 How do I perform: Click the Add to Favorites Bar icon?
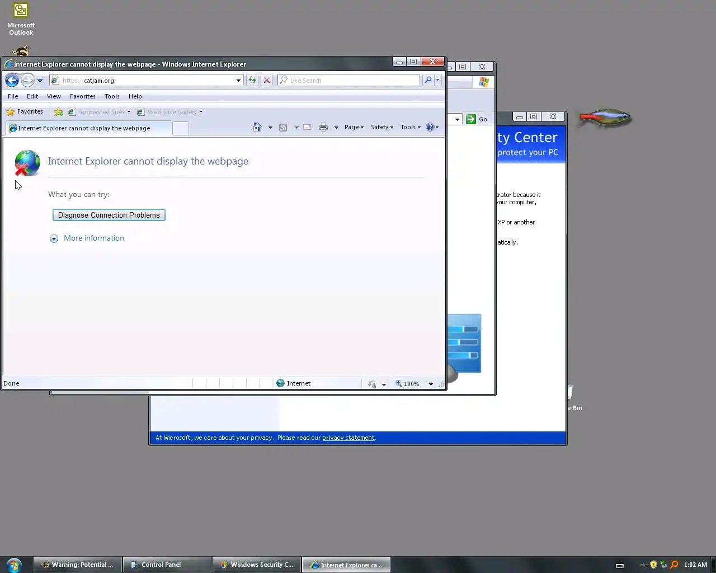point(59,112)
